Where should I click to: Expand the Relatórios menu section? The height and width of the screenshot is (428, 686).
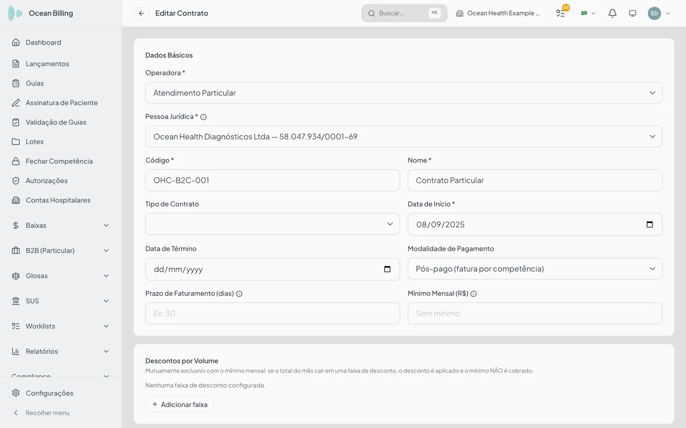[x=60, y=351]
